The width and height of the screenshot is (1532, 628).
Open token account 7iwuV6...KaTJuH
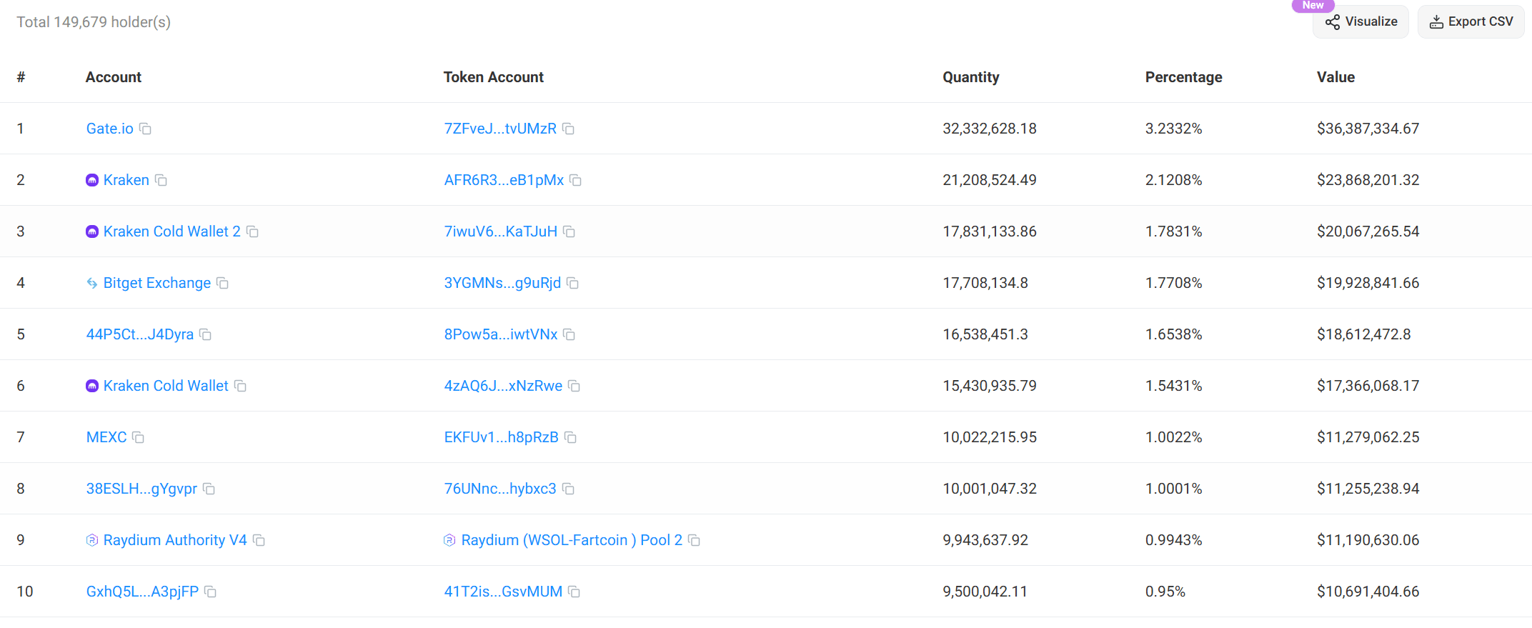coord(501,231)
